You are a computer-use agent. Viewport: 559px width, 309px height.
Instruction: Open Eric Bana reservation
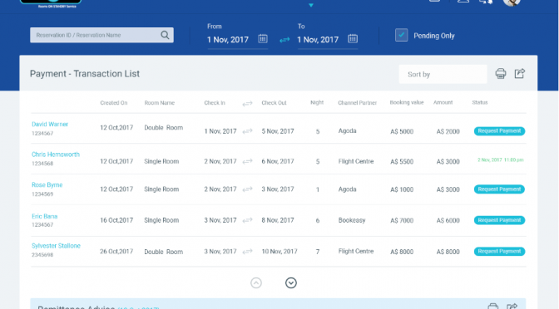[x=45, y=217]
